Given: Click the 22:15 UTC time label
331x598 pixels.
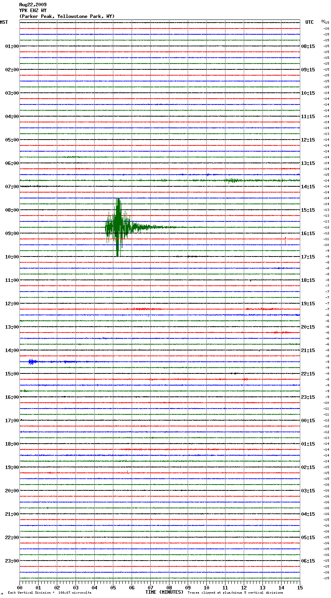Looking at the screenshot, I should click(x=308, y=374).
